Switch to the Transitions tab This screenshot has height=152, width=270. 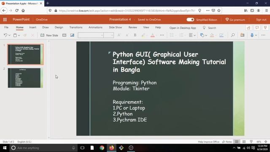click(76, 27)
